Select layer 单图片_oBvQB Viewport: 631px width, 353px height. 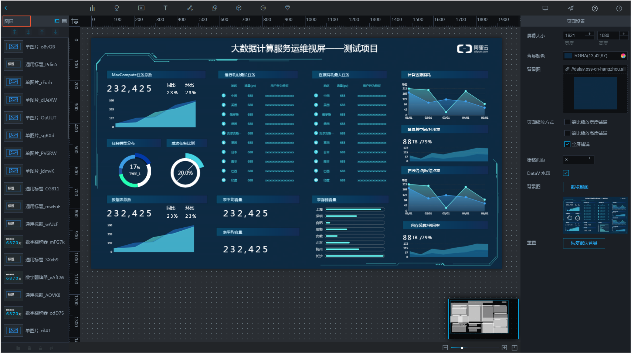tap(35, 47)
